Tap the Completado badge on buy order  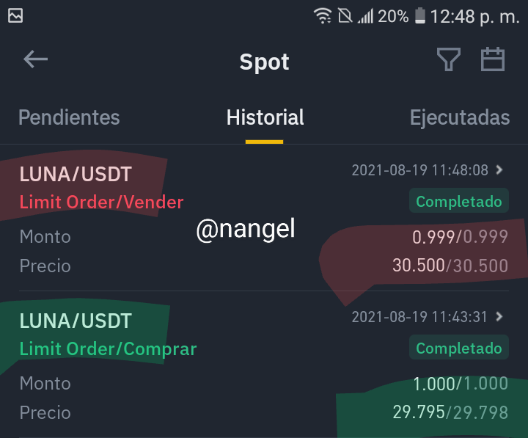pos(458,348)
